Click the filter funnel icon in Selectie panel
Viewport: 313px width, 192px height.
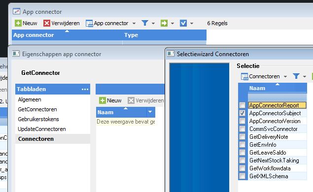click(296, 76)
